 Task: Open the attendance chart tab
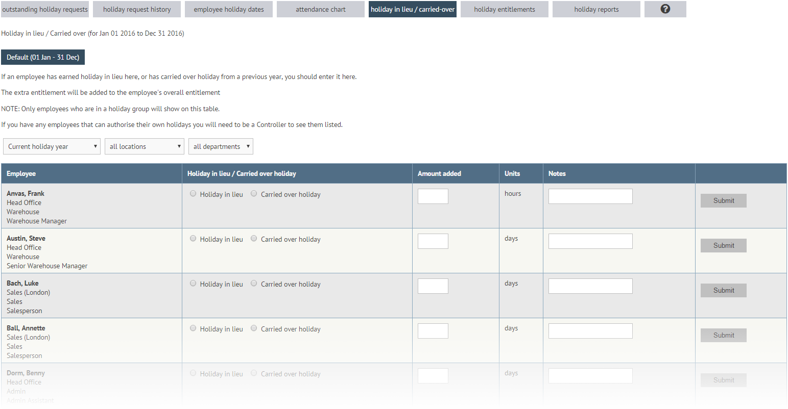coord(320,9)
